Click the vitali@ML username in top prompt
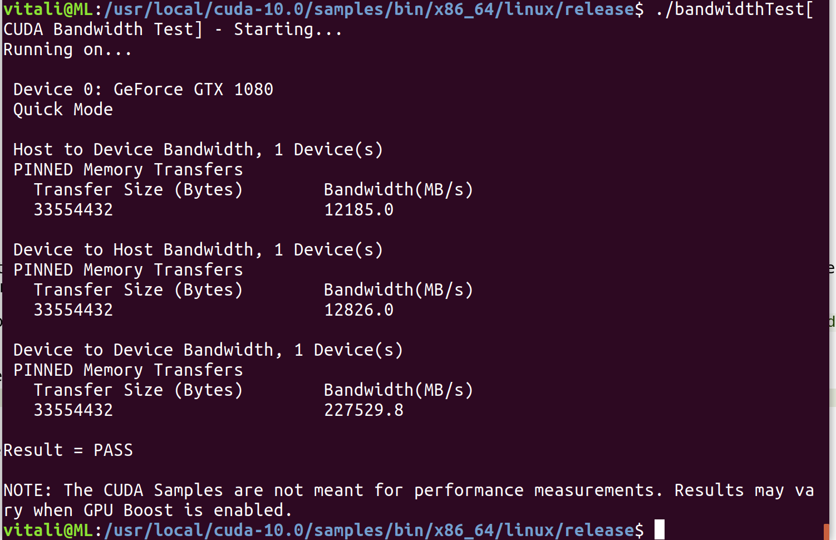The image size is (836, 540). coord(48,9)
